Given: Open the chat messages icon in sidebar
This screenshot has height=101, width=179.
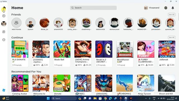Looking at the screenshot, I should pyautogui.click(x=4, y=32).
